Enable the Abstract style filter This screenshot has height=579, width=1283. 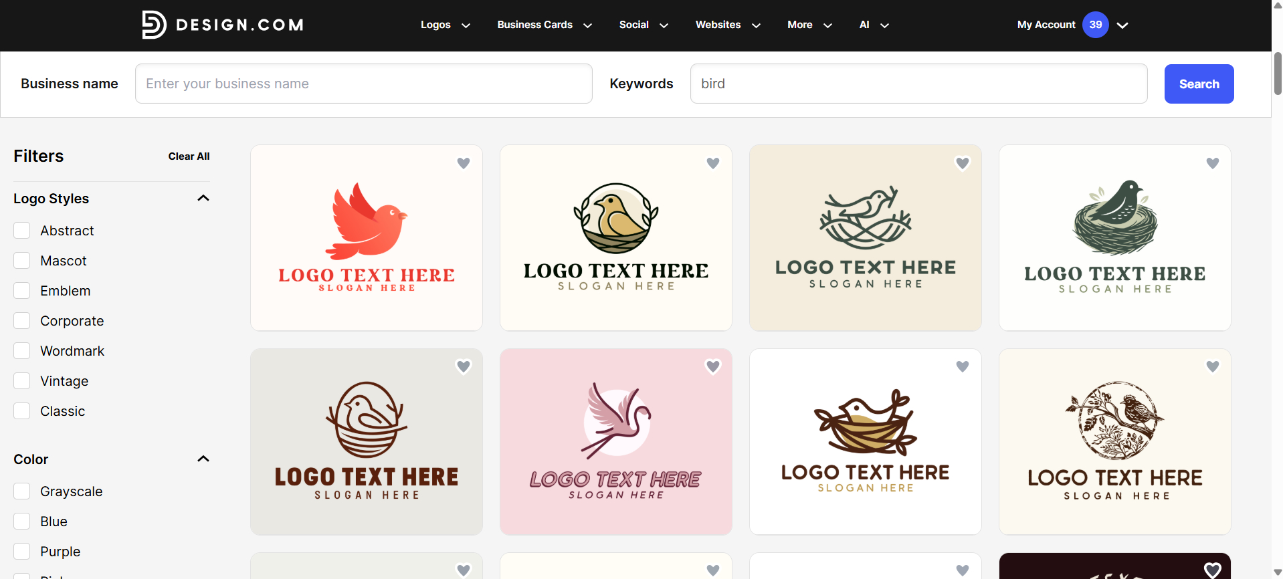[22, 231]
